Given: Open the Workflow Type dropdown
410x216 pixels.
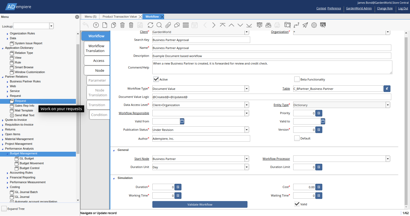Looking at the screenshot, I should coord(247,89).
